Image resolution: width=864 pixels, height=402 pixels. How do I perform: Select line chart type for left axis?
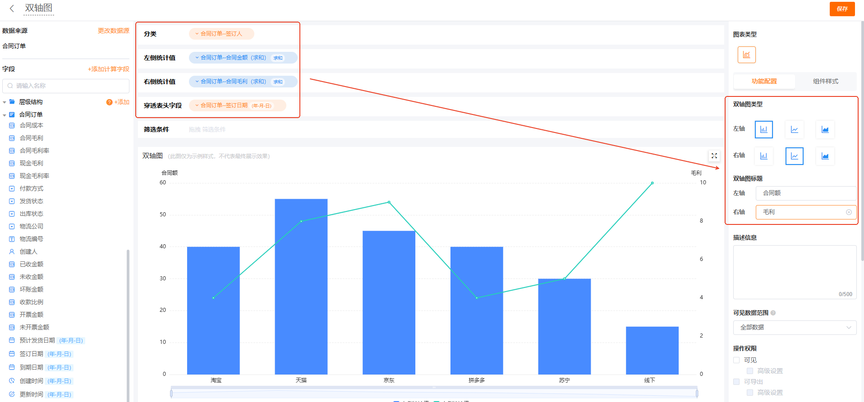(794, 129)
